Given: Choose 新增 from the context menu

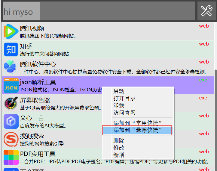Looking at the screenshot, I should [119, 155].
